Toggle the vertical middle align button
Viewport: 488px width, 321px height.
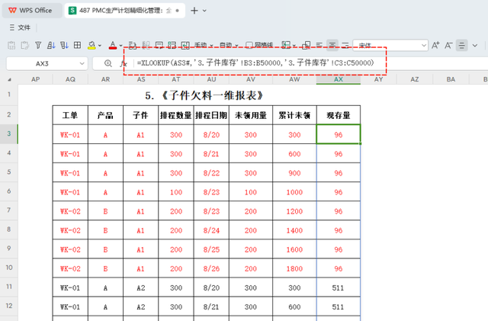pyautogui.click(x=462, y=46)
